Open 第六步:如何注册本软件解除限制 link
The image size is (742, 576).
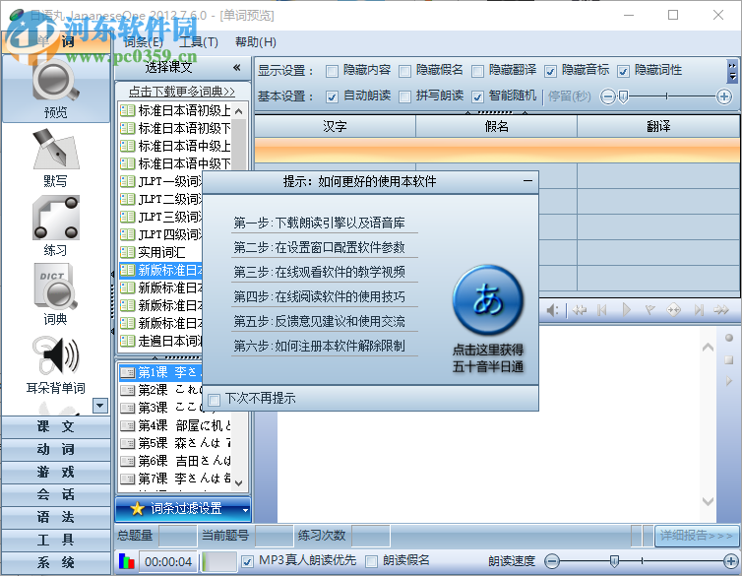[320, 346]
